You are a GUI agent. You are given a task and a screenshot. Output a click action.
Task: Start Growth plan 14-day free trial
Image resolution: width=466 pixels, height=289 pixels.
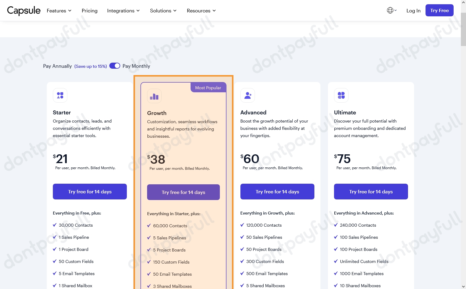(183, 192)
